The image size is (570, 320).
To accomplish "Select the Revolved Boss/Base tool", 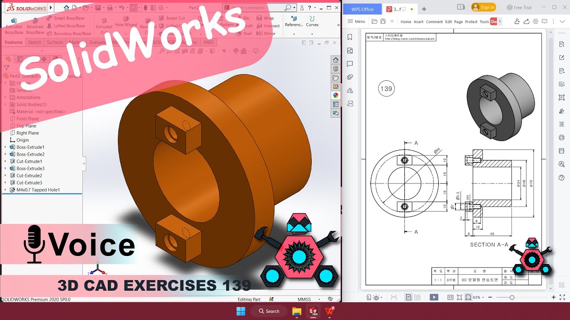I will (35, 26).
